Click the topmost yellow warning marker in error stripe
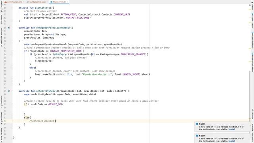Screen dimensions: 254x143 250,10
